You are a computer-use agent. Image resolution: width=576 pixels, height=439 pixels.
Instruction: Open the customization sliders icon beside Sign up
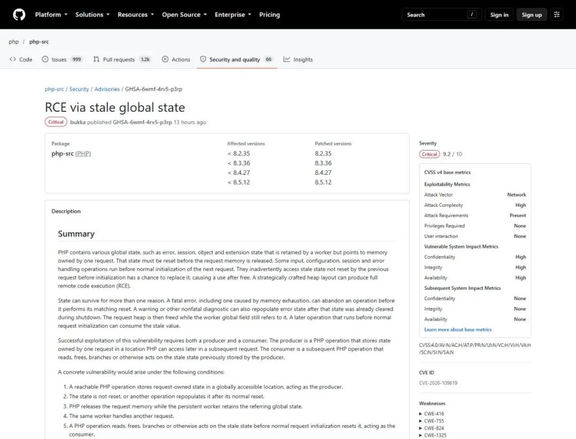(556, 15)
